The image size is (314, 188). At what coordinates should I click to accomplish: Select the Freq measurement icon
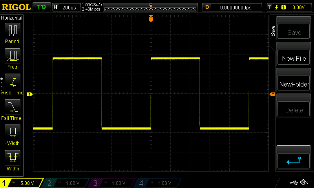tap(13, 56)
